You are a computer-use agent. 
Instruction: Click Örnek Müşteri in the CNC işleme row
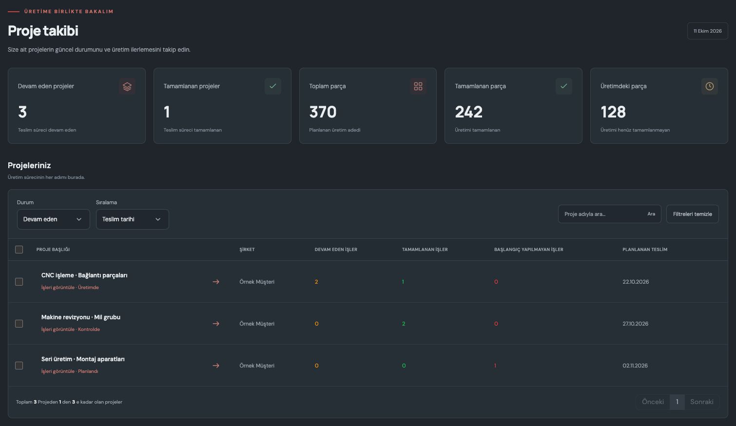(257, 282)
